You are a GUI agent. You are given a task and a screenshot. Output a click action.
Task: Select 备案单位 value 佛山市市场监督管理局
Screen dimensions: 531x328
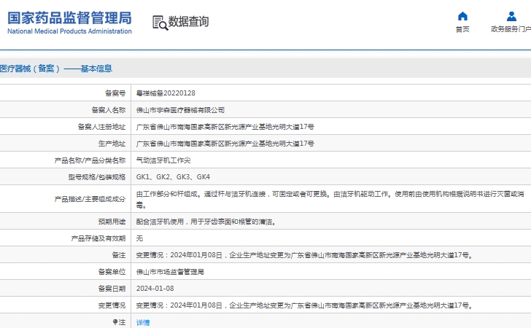tap(170, 272)
